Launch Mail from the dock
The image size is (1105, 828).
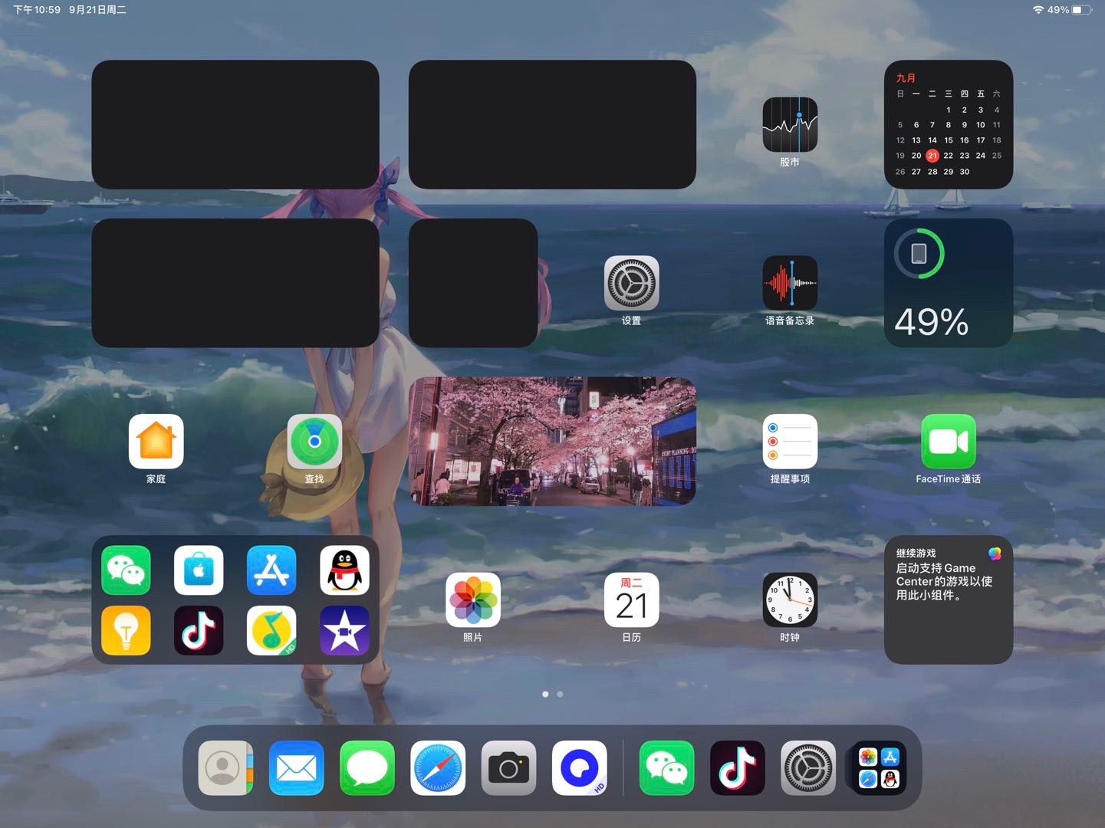click(x=297, y=767)
